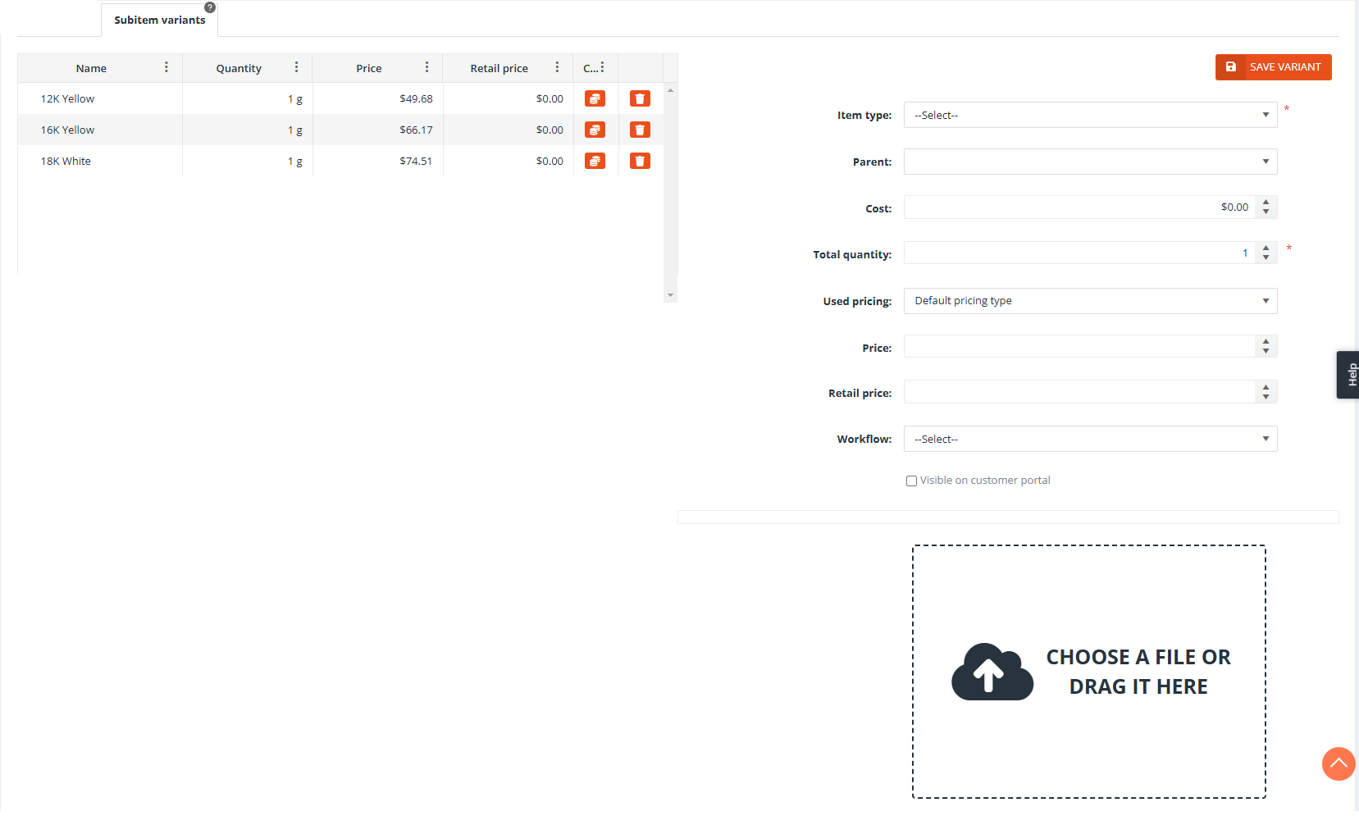The width and height of the screenshot is (1359, 816).
Task: Click the help question mark on tab
Action: click(210, 7)
